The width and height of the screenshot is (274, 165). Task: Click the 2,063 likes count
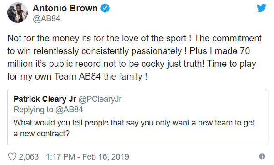click(x=29, y=157)
